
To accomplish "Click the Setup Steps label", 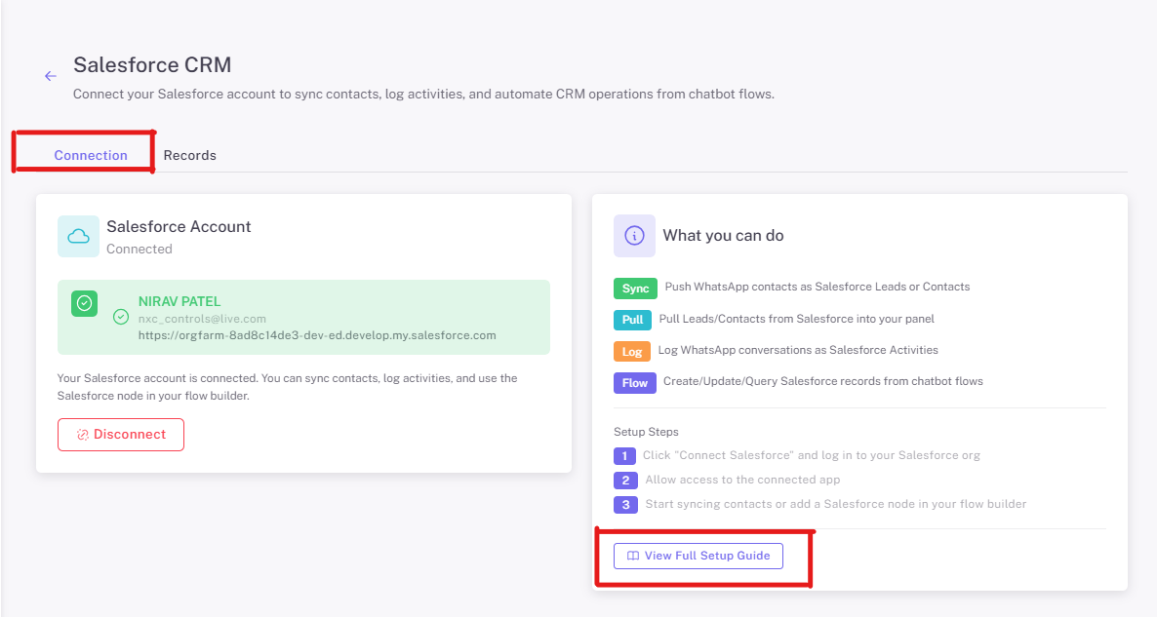I will [647, 432].
